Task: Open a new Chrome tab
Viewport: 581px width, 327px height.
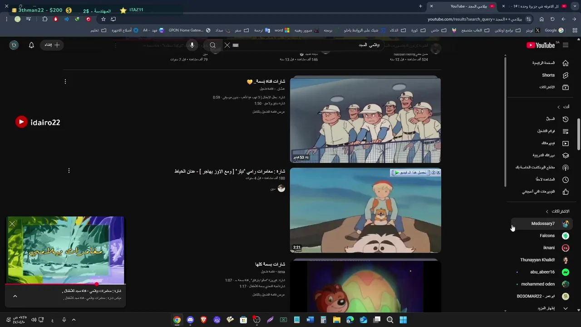Action: 420,6
